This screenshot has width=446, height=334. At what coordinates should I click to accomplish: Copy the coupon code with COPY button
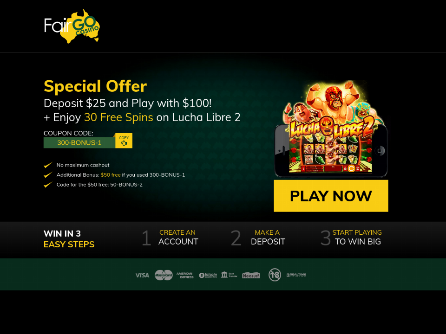click(124, 141)
